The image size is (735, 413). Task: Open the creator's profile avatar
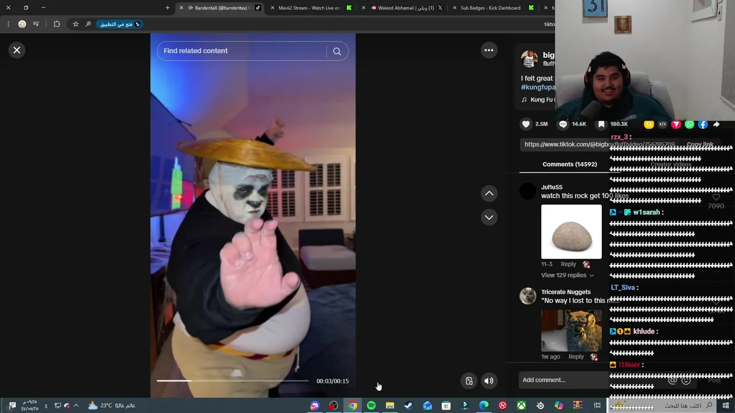point(529,59)
